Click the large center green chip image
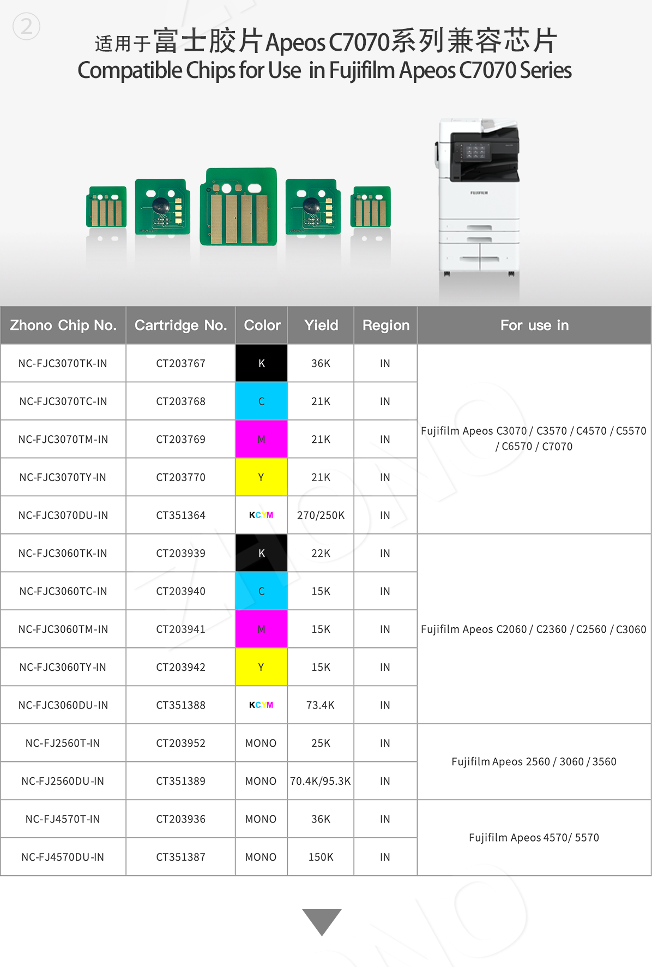 pyautogui.click(x=239, y=207)
